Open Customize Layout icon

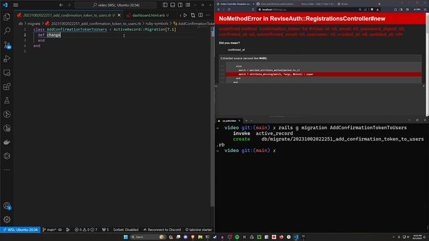pos(188,5)
